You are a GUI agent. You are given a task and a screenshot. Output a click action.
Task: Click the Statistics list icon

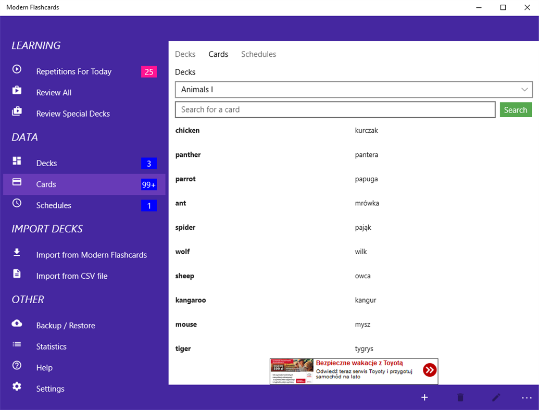point(16,344)
